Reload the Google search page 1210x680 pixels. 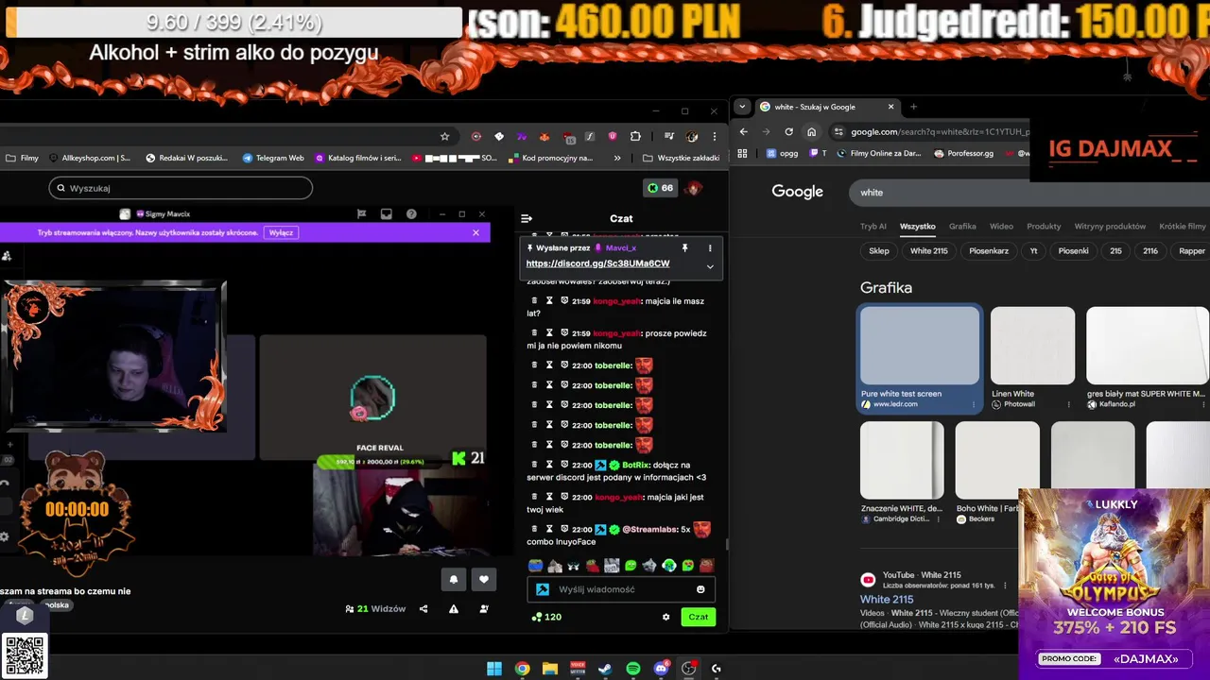(x=788, y=132)
